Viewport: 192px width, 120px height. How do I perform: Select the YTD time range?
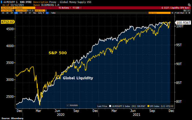(x=21, y=13)
